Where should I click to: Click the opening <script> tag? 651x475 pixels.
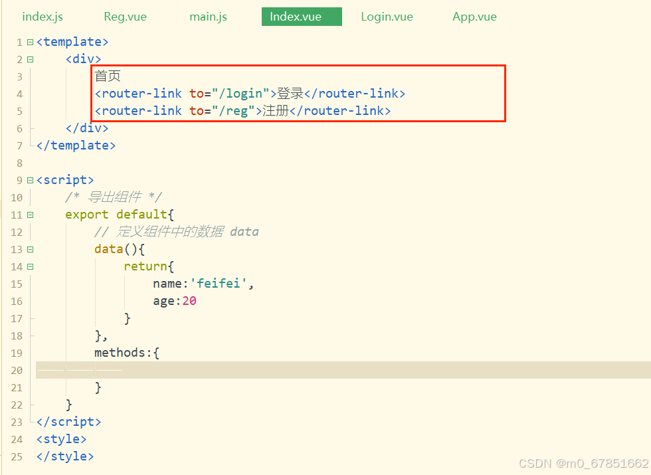coord(65,180)
